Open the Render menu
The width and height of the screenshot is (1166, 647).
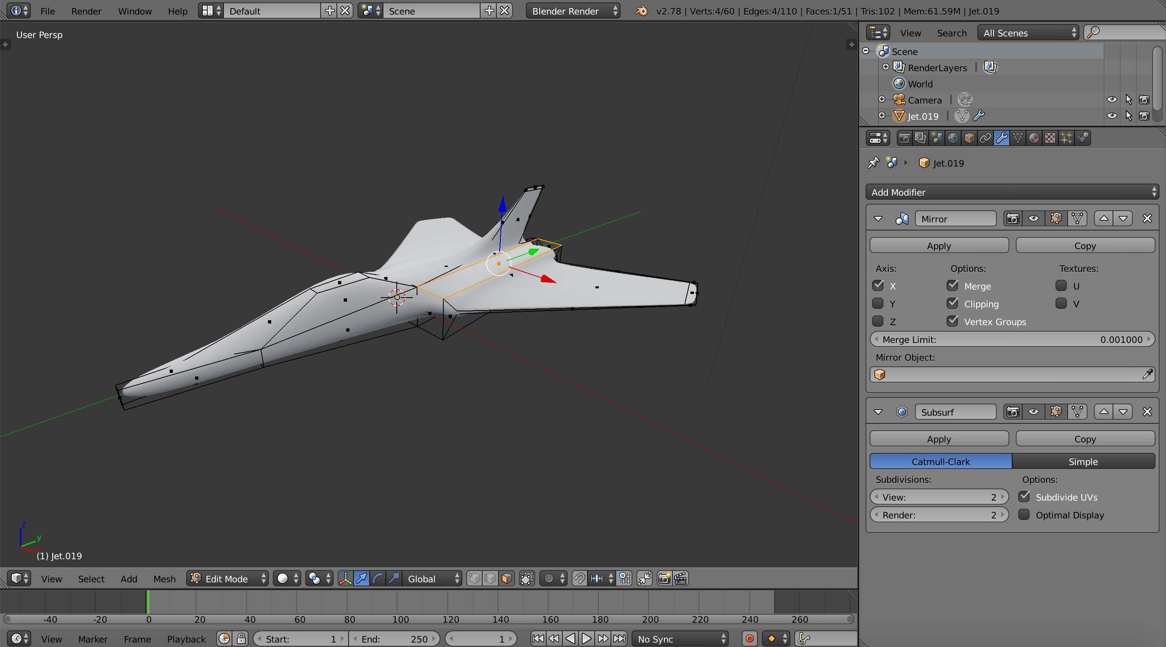(x=86, y=11)
